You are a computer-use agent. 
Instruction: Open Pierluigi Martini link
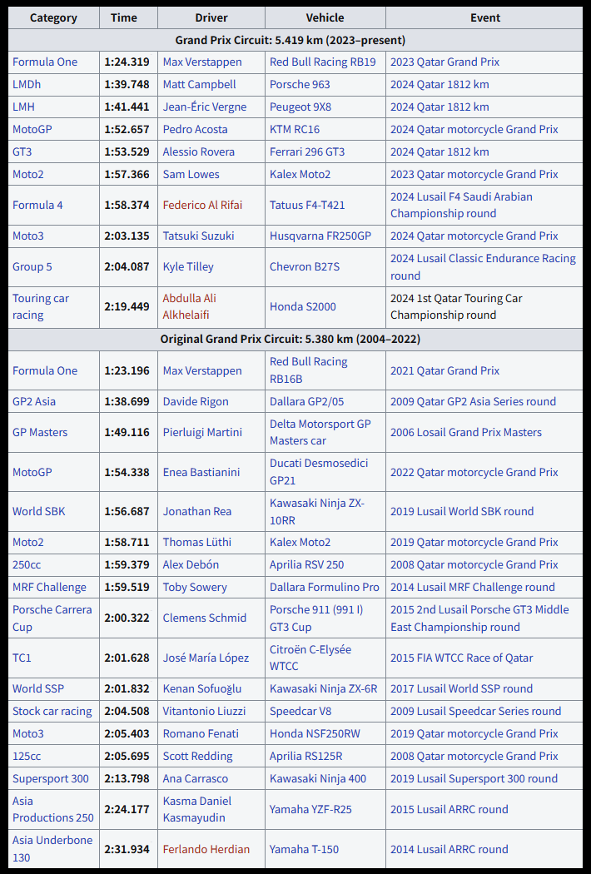pos(201,432)
